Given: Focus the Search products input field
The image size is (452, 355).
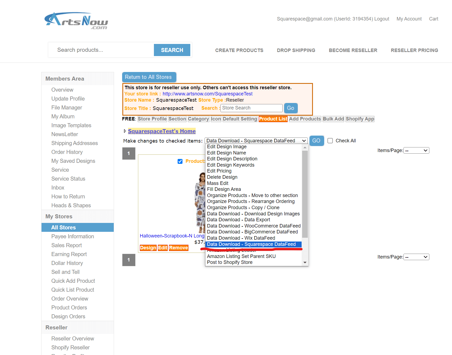Looking at the screenshot, I should (x=101, y=50).
